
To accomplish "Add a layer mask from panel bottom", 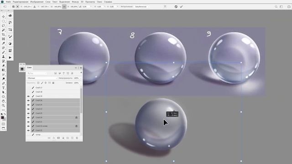I will [x=58, y=138].
